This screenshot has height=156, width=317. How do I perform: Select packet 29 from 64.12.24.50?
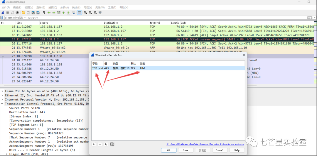click(45, 81)
